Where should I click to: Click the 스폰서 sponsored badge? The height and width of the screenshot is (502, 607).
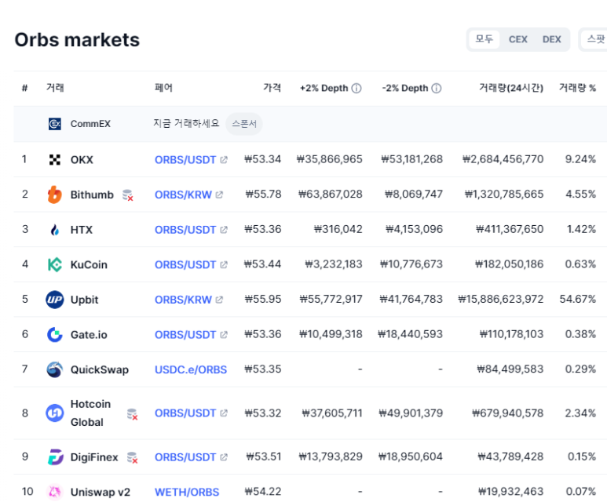(244, 124)
